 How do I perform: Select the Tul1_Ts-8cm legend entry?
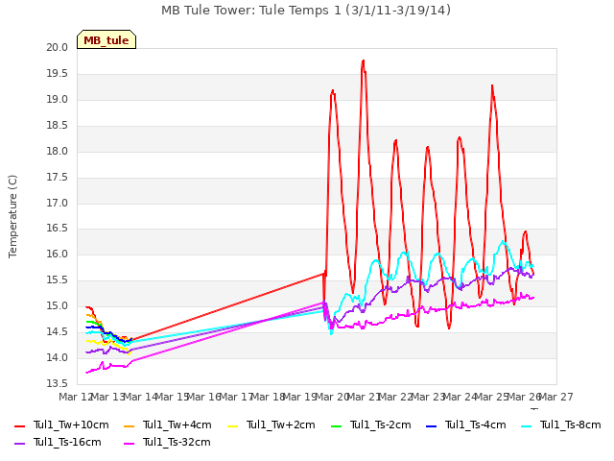(x=560, y=425)
